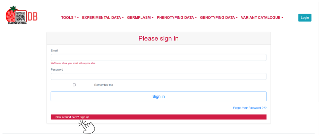Open Forgot Your Password link
The width and height of the screenshot is (319, 135).
[x=250, y=108]
